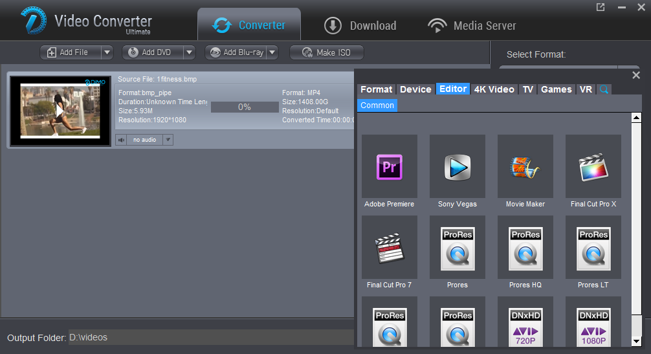
Task: Open the no audio track dropdown
Action: pos(168,140)
